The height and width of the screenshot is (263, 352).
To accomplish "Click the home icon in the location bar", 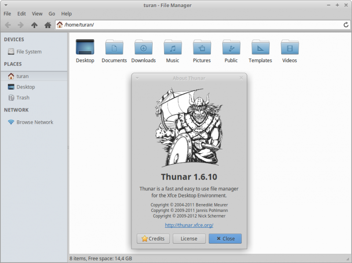I will (x=59, y=25).
